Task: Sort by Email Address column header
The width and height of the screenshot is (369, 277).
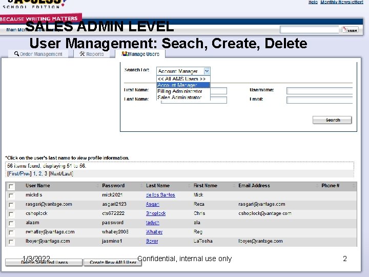Action: (x=254, y=186)
